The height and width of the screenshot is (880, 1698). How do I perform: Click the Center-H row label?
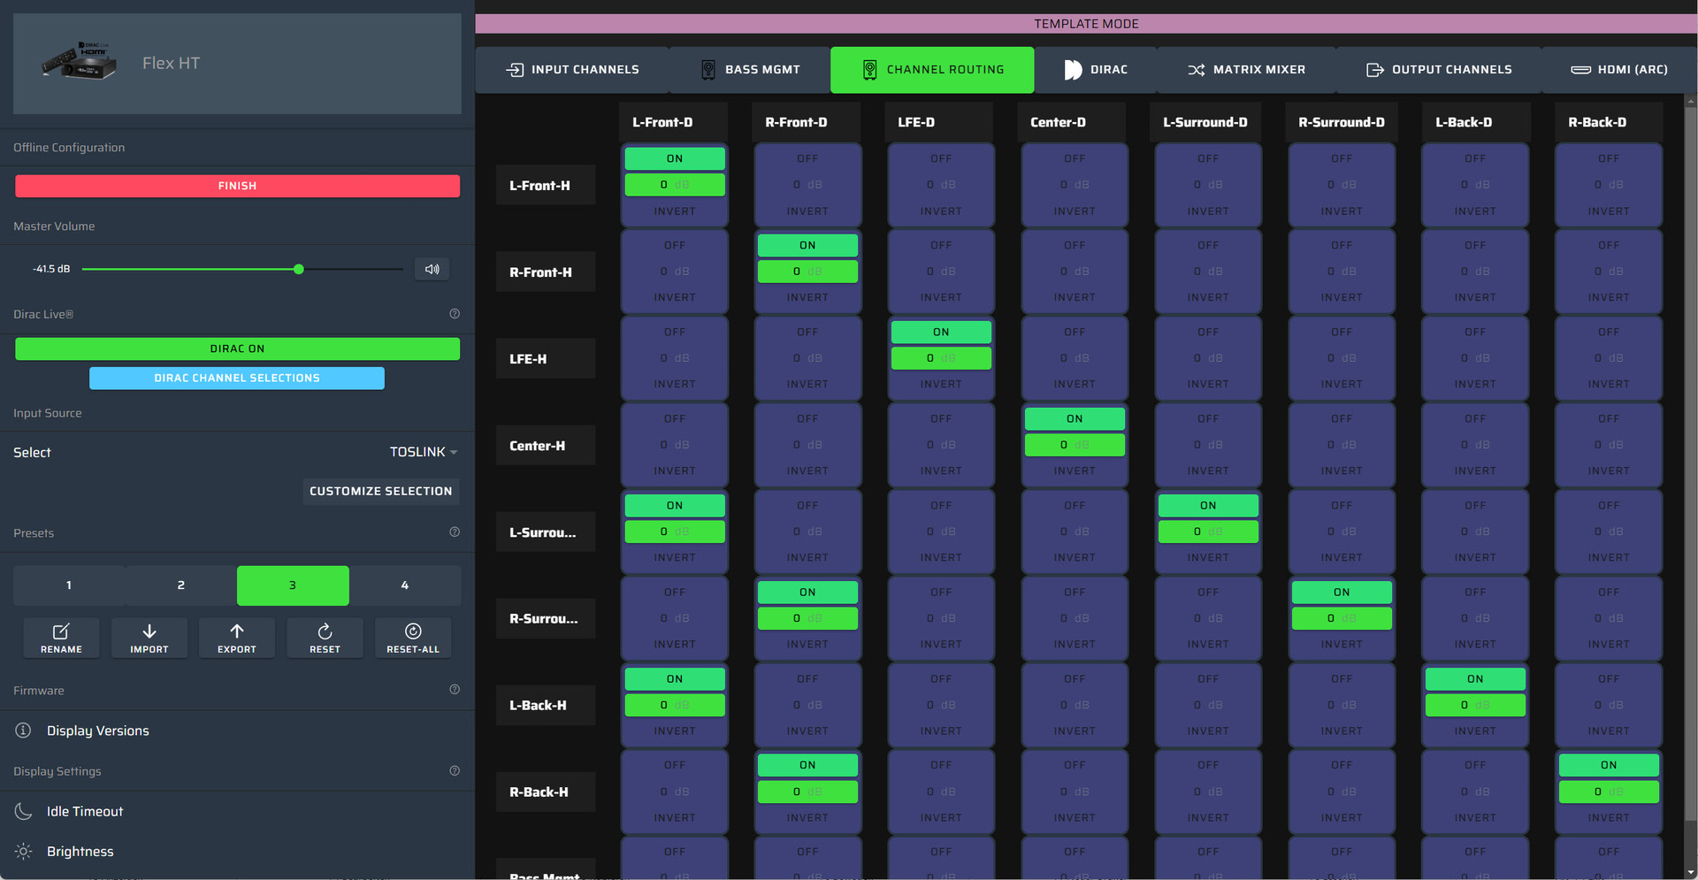(x=546, y=446)
